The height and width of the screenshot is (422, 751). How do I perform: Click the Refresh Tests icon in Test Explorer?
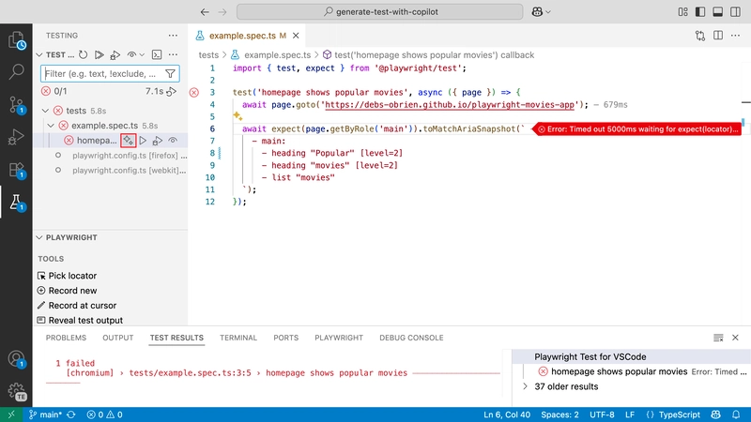click(x=84, y=55)
